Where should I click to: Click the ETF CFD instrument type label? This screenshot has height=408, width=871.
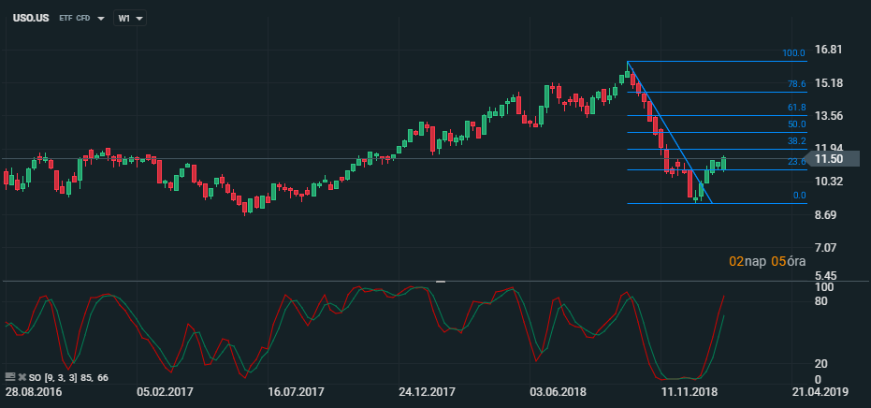click(74, 18)
